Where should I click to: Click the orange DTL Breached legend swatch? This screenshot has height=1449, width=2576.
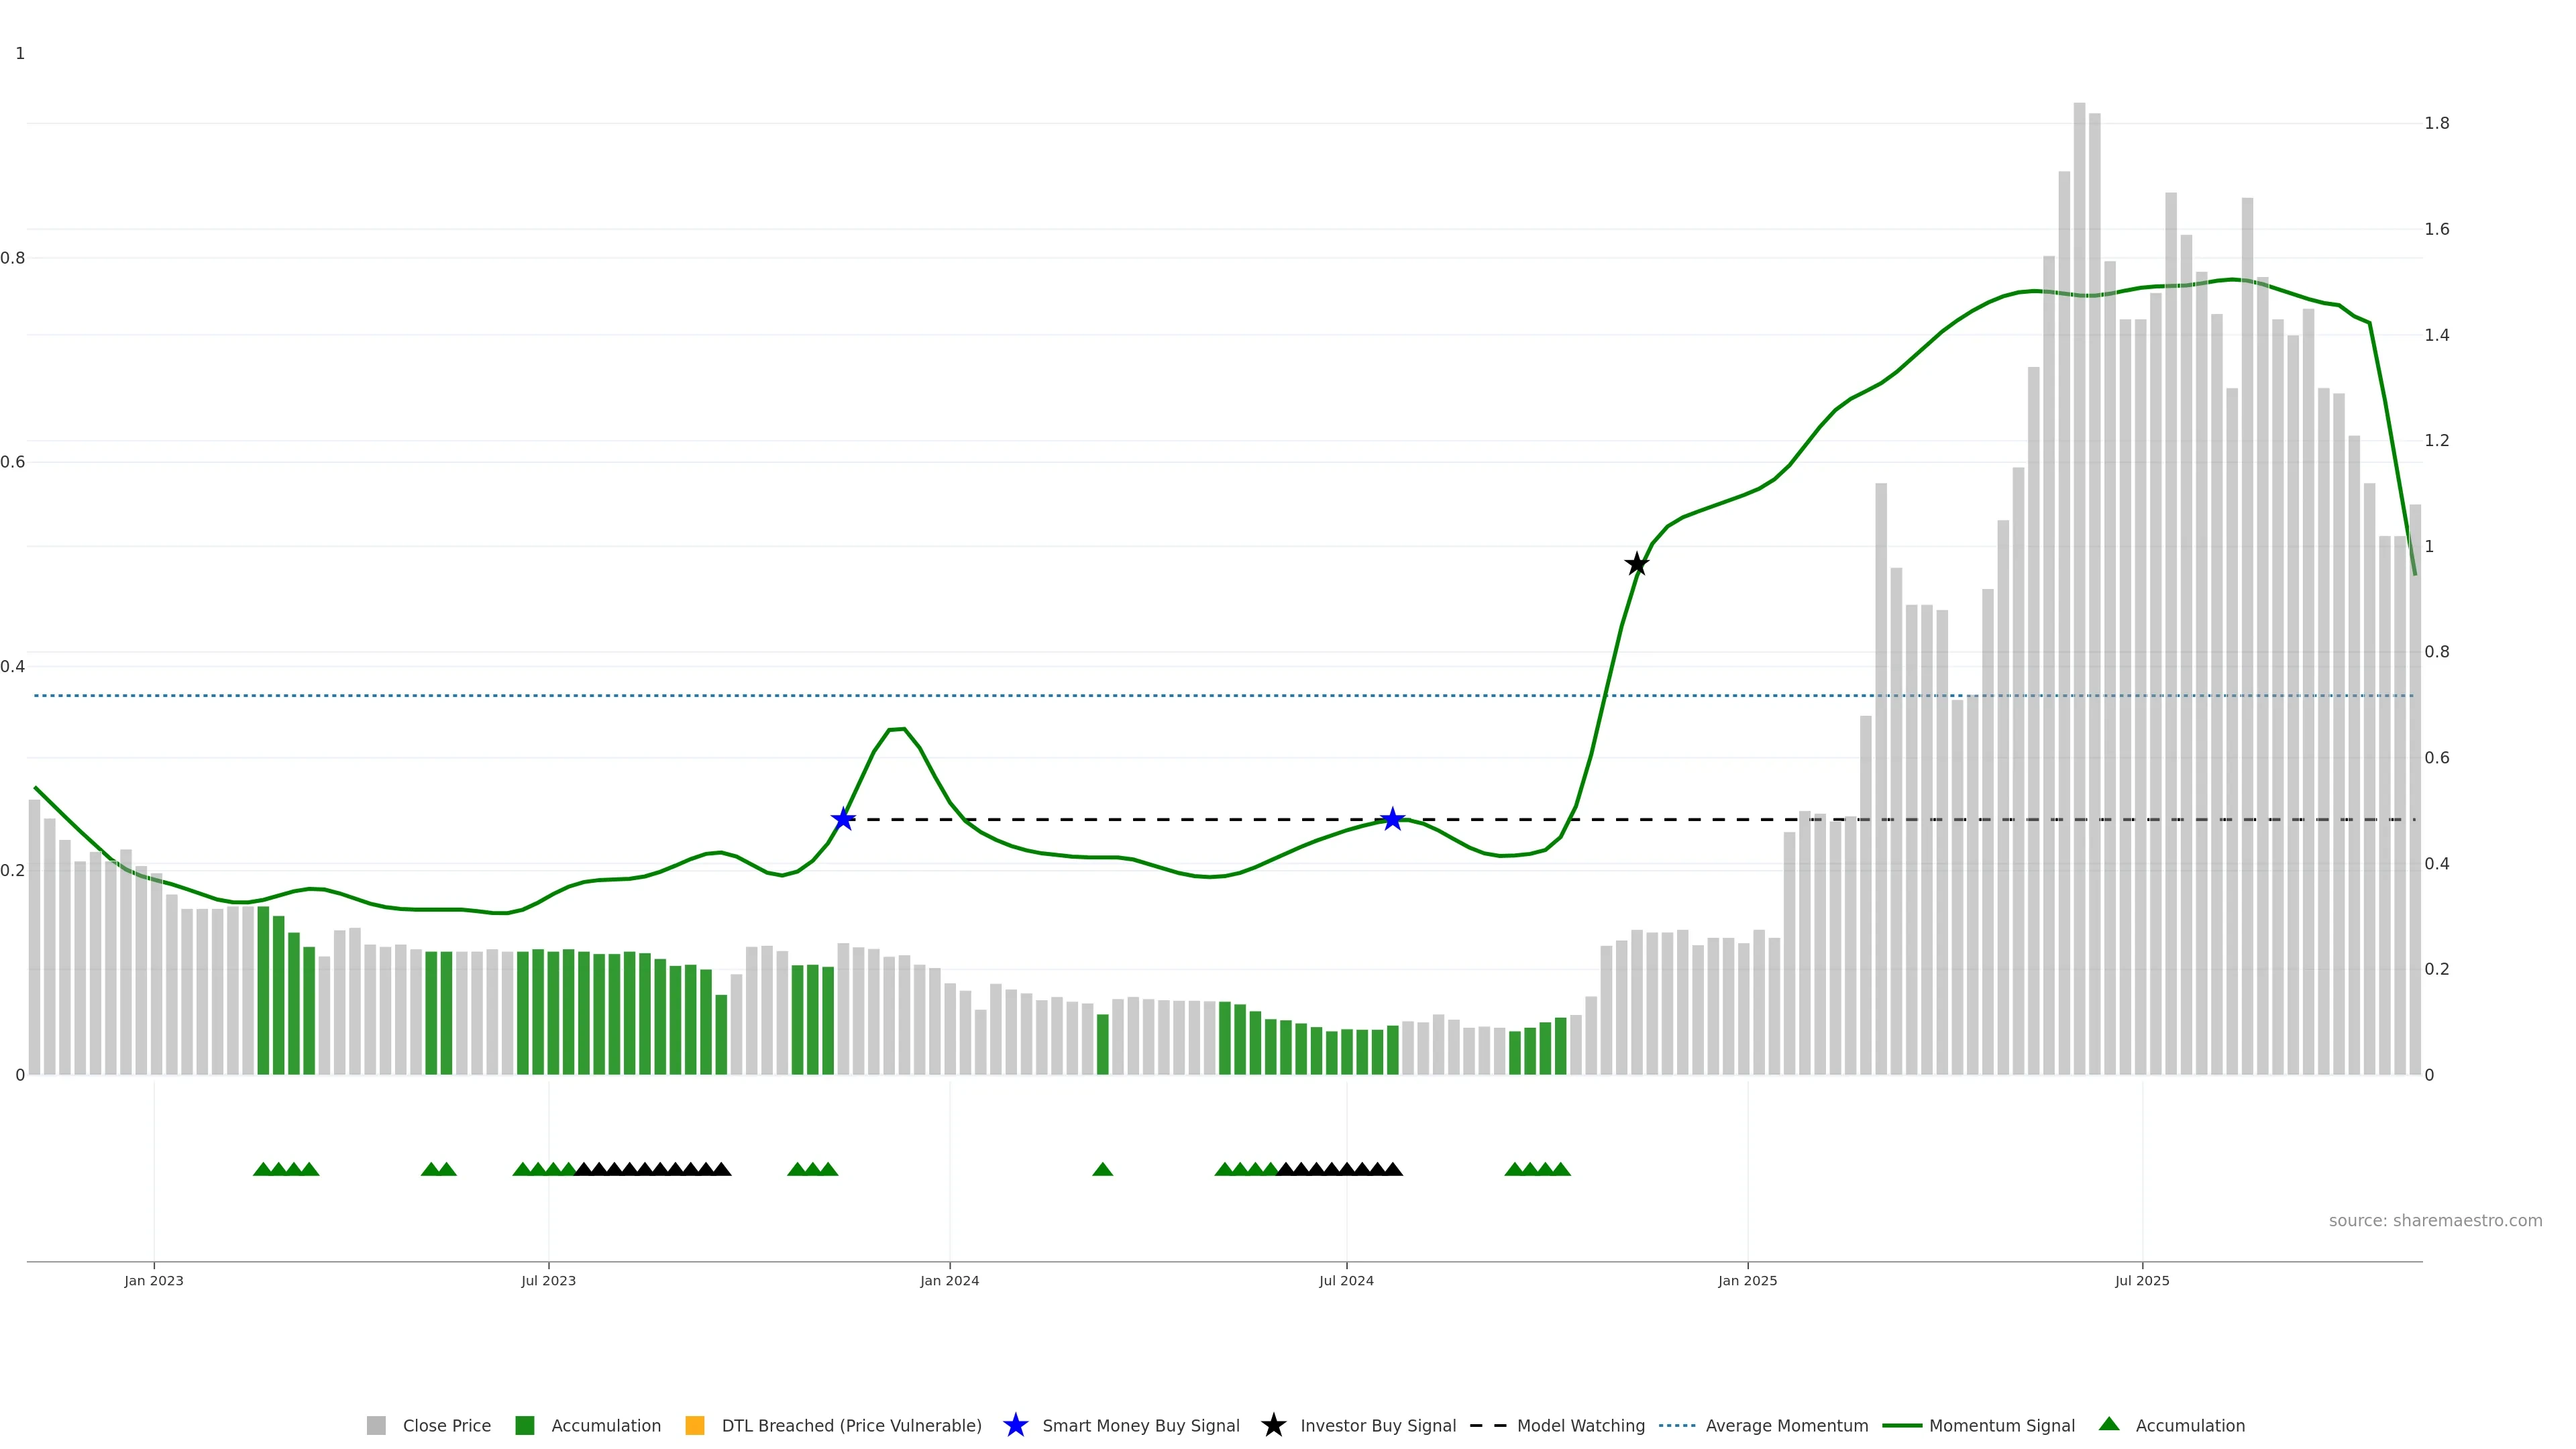point(695,1425)
